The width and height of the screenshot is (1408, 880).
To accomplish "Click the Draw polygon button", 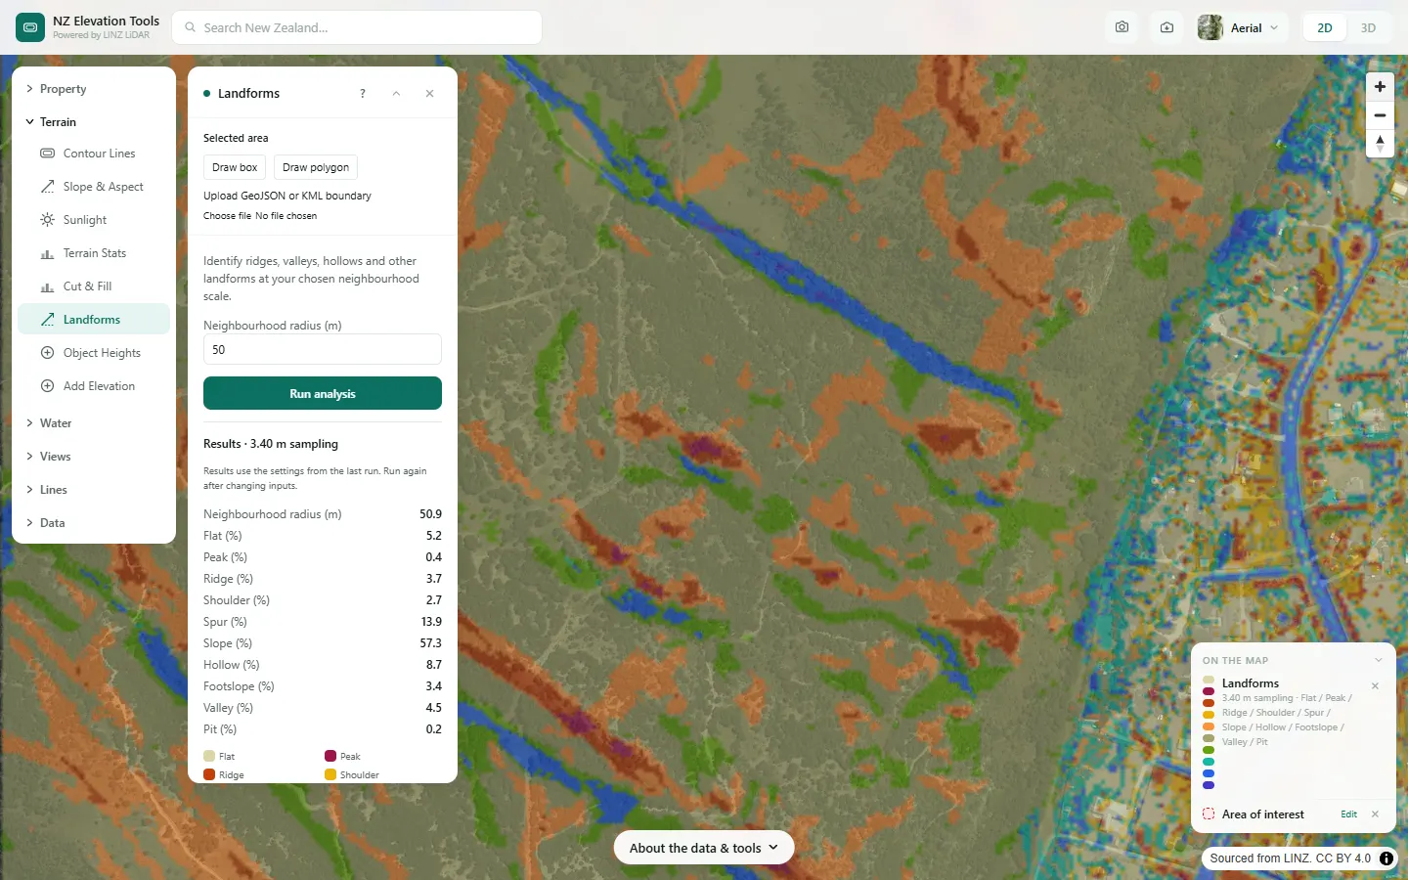I will [316, 167].
